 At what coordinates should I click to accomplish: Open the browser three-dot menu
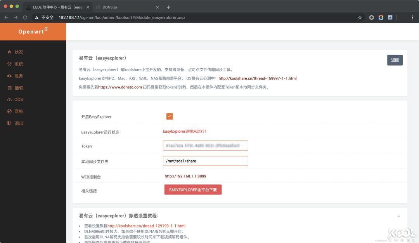tap(412, 17)
